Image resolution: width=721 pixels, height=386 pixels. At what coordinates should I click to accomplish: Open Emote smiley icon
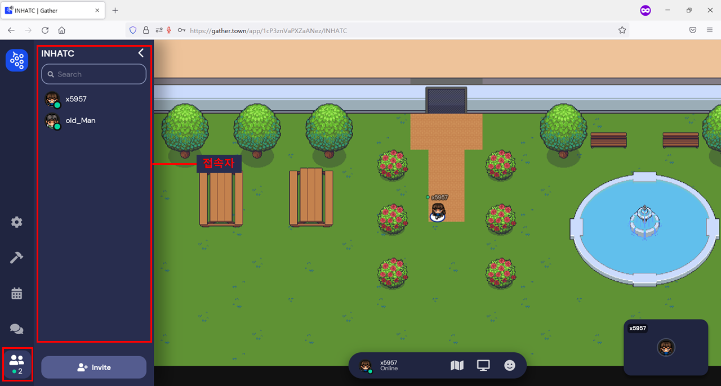[x=510, y=366]
